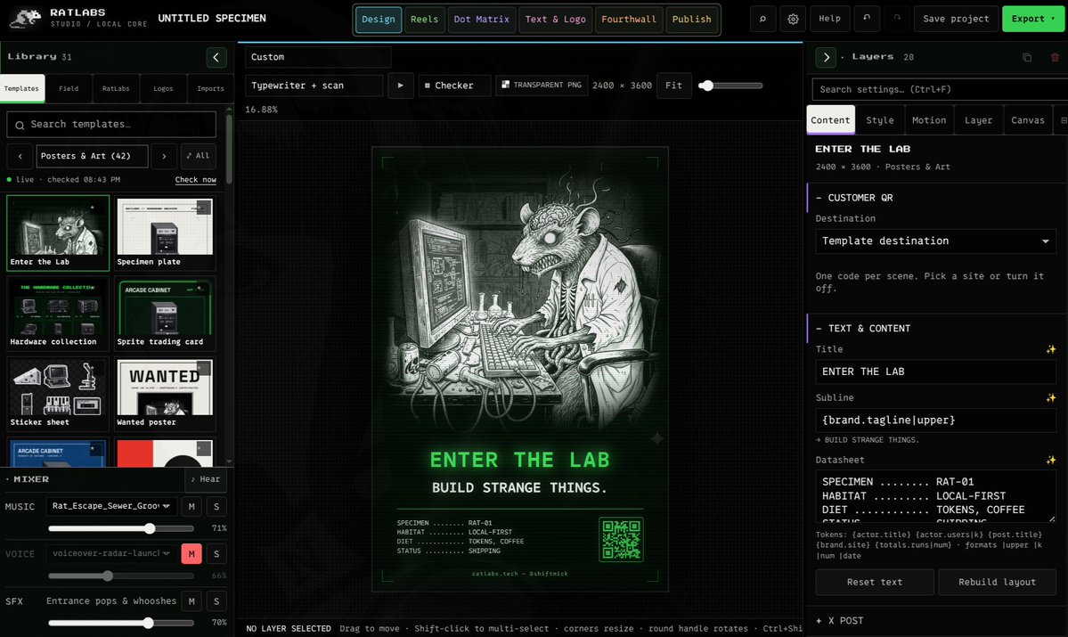
Task: Toggle Transparent PNG option
Action: pos(542,86)
